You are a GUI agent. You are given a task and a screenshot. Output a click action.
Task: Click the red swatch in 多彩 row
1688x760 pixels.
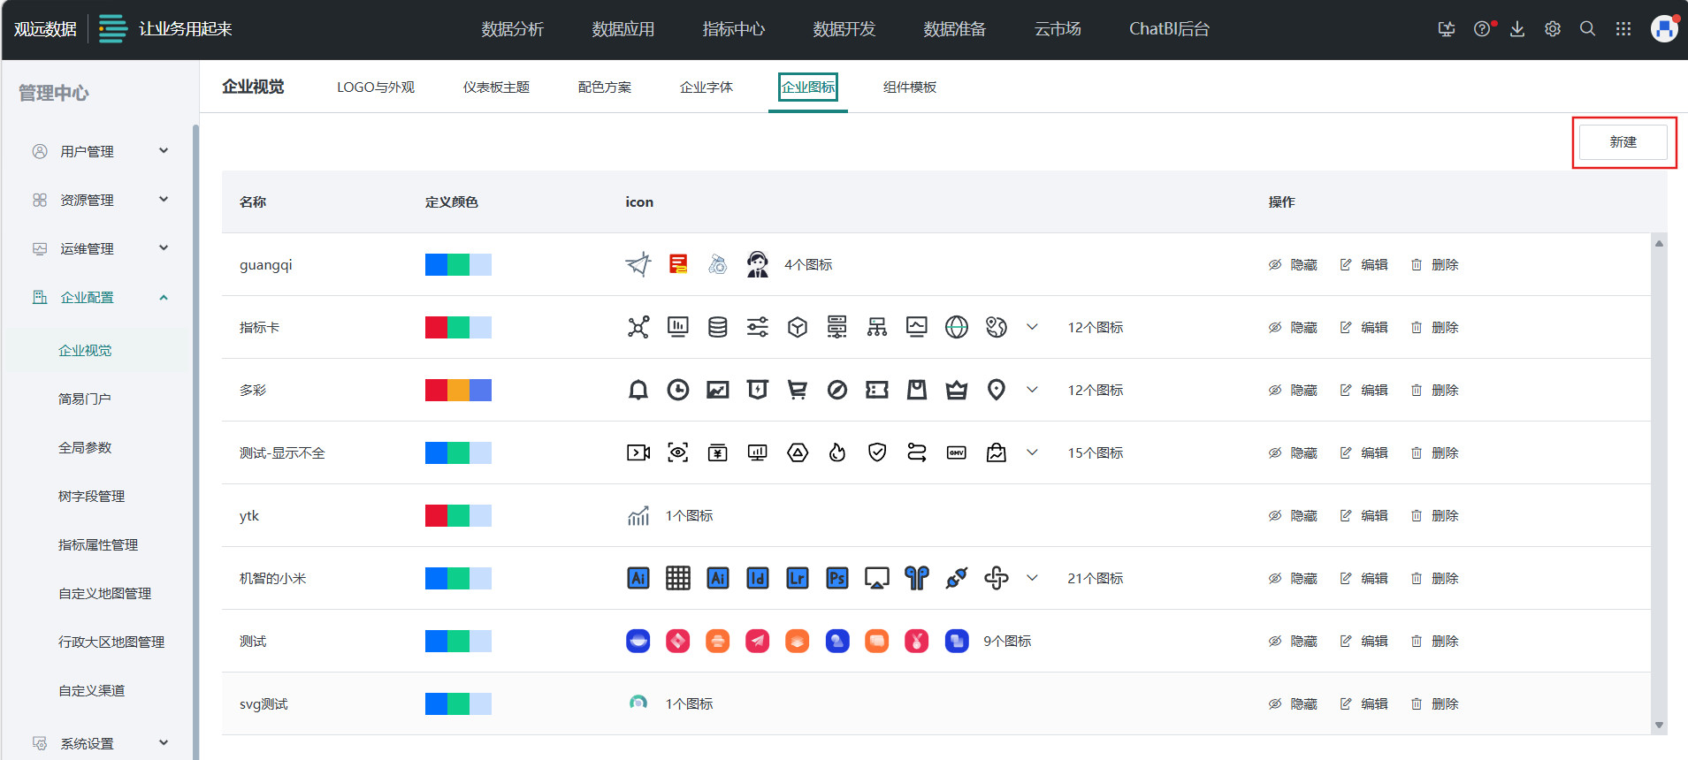(436, 391)
